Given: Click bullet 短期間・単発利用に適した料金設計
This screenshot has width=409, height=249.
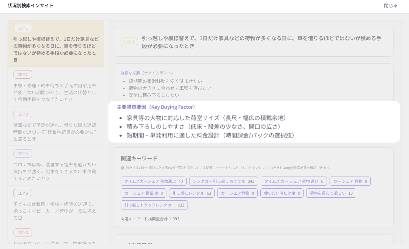Looking at the screenshot, I should (x=212, y=135).
